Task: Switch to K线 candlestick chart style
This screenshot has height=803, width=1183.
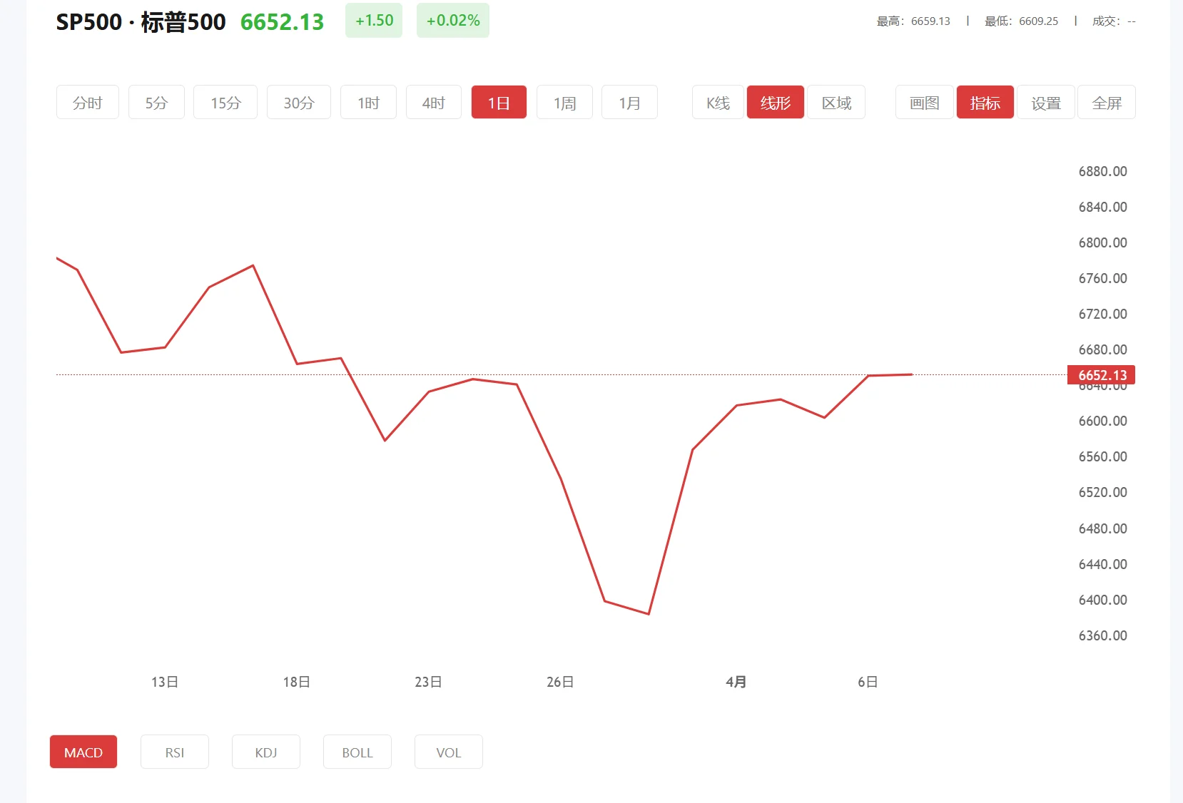Action: click(717, 102)
